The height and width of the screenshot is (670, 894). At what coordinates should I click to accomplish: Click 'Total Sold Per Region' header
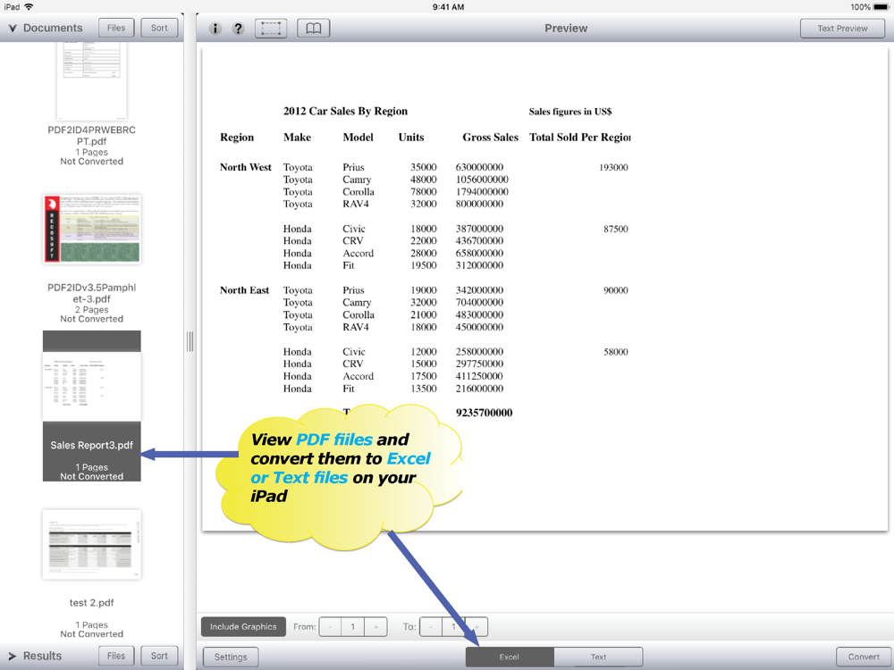coord(580,138)
